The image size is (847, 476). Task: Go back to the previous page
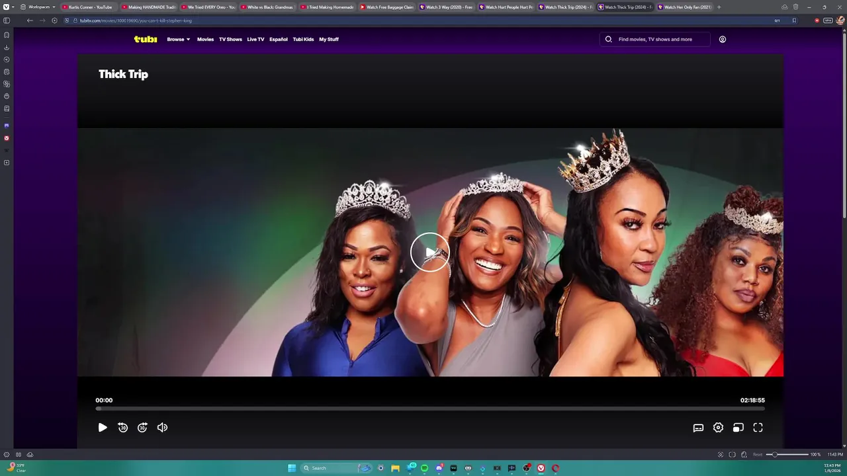coord(30,20)
